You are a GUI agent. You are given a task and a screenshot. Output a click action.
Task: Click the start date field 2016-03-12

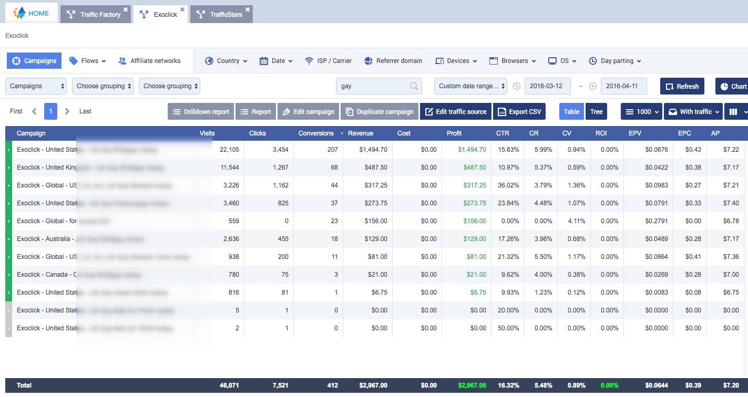(547, 86)
